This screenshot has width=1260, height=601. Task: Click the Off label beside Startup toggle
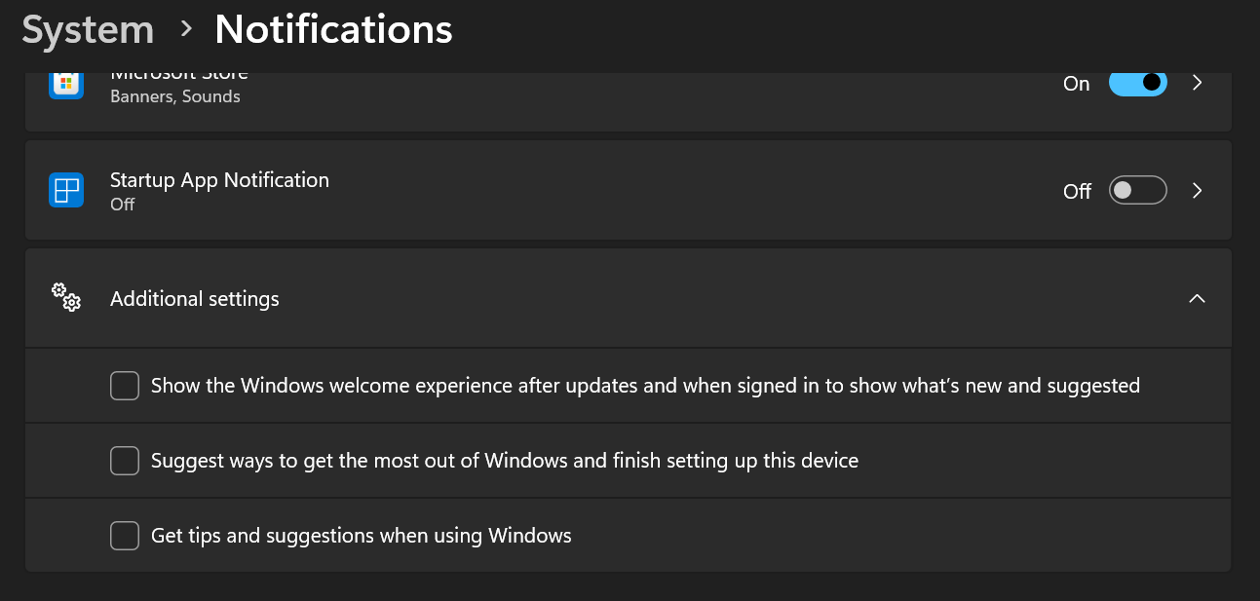1077,192
